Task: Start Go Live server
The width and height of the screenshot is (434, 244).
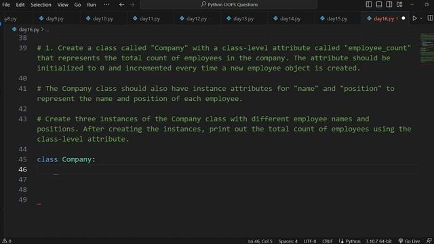Action: point(409,241)
